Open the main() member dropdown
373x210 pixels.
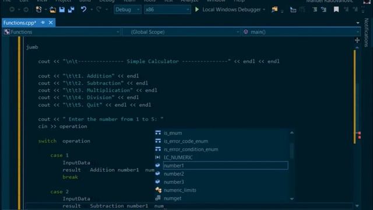click(x=301, y=32)
